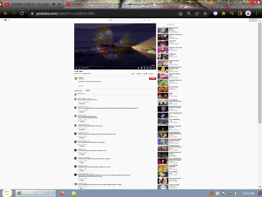
Task: Open the Chrome three-dot menu
Action: point(256,13)
